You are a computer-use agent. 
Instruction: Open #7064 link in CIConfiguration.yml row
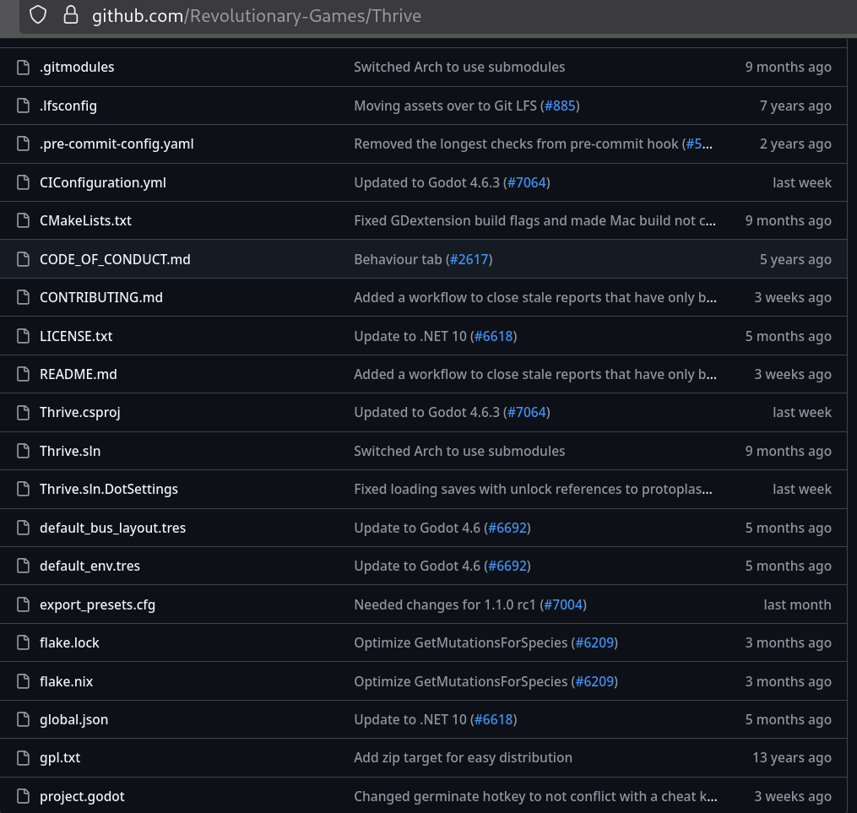(x=527, y=182)
